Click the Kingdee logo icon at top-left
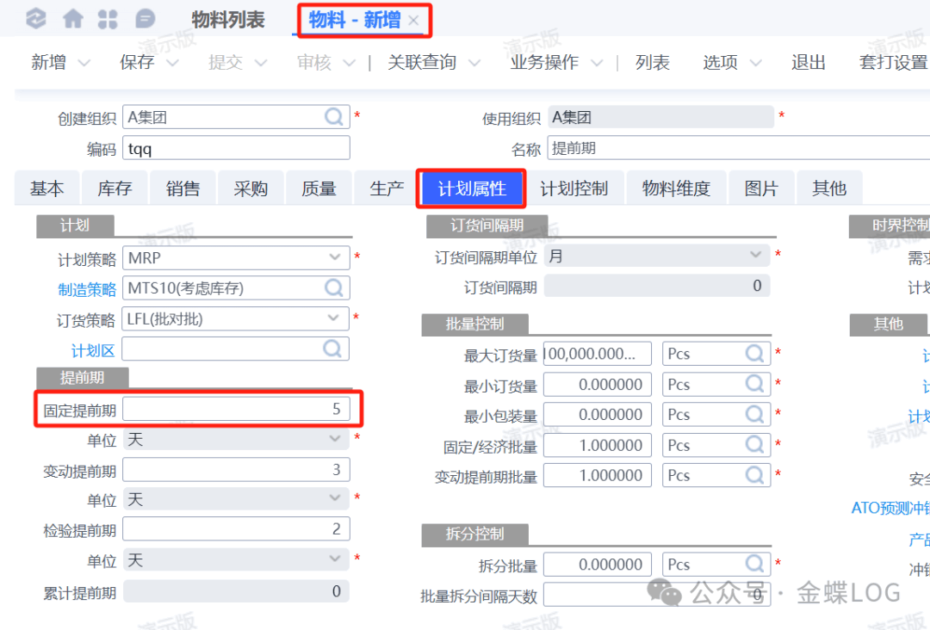This screenshot has height=630, width=930. pyautogui.click(x=36, y=19)
